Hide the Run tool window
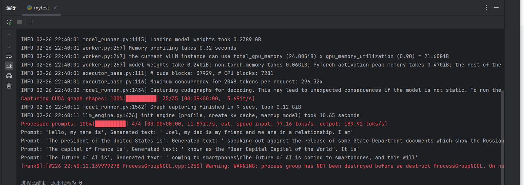 [x=496, y=8]
